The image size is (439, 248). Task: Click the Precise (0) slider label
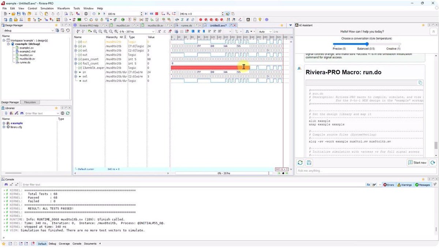click(x=339, y=49)
